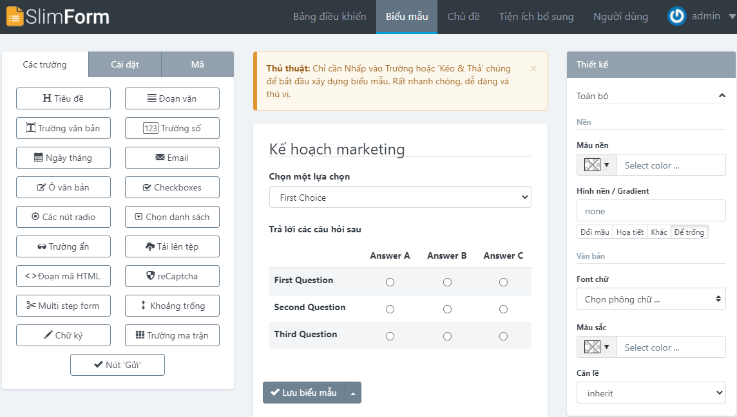The width and height of the screenshot is (737, 417).
Task: Insert the Trường số number field
Action: point(172,128)
